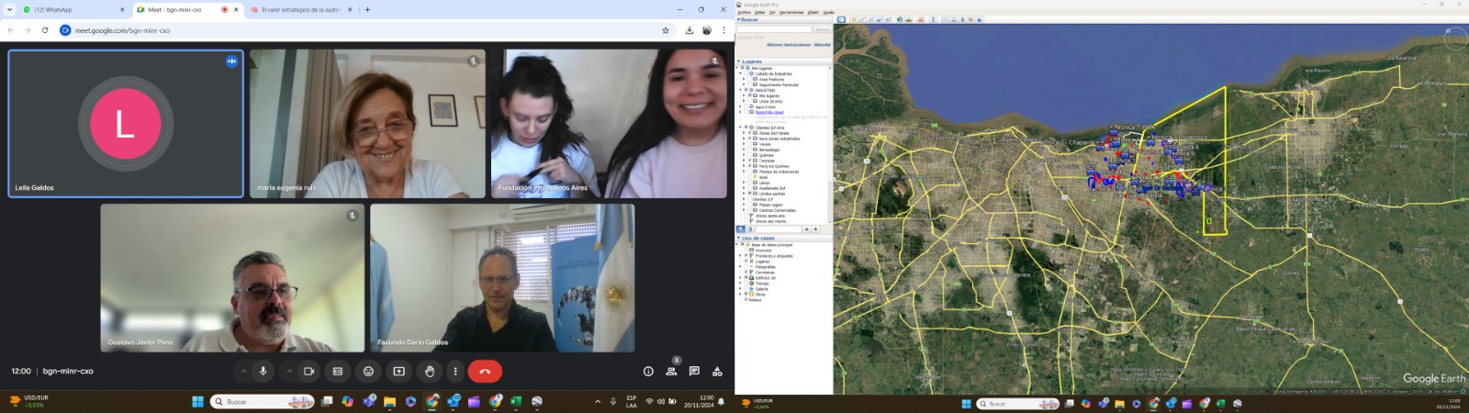The height and width of the screenshot is (413, 1469).
Task: Open the Herramientas menu in Google Earth
Action: pyautogui.click(x=791, y=12)
